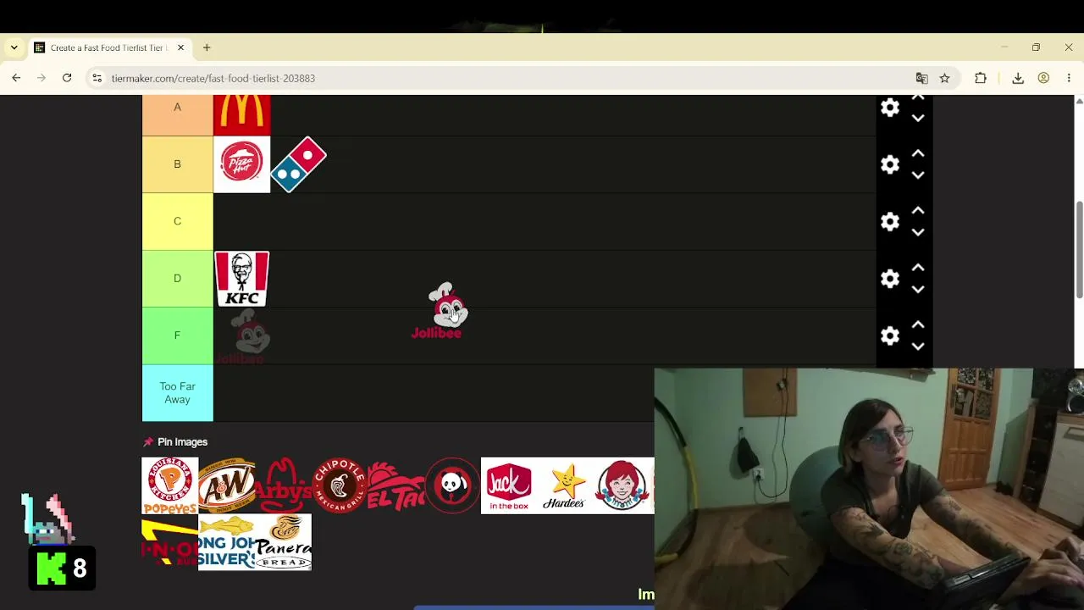The height and width of the screenshot is (610, 1084).
Task: Open the translate page option
Action: [922, 79]
